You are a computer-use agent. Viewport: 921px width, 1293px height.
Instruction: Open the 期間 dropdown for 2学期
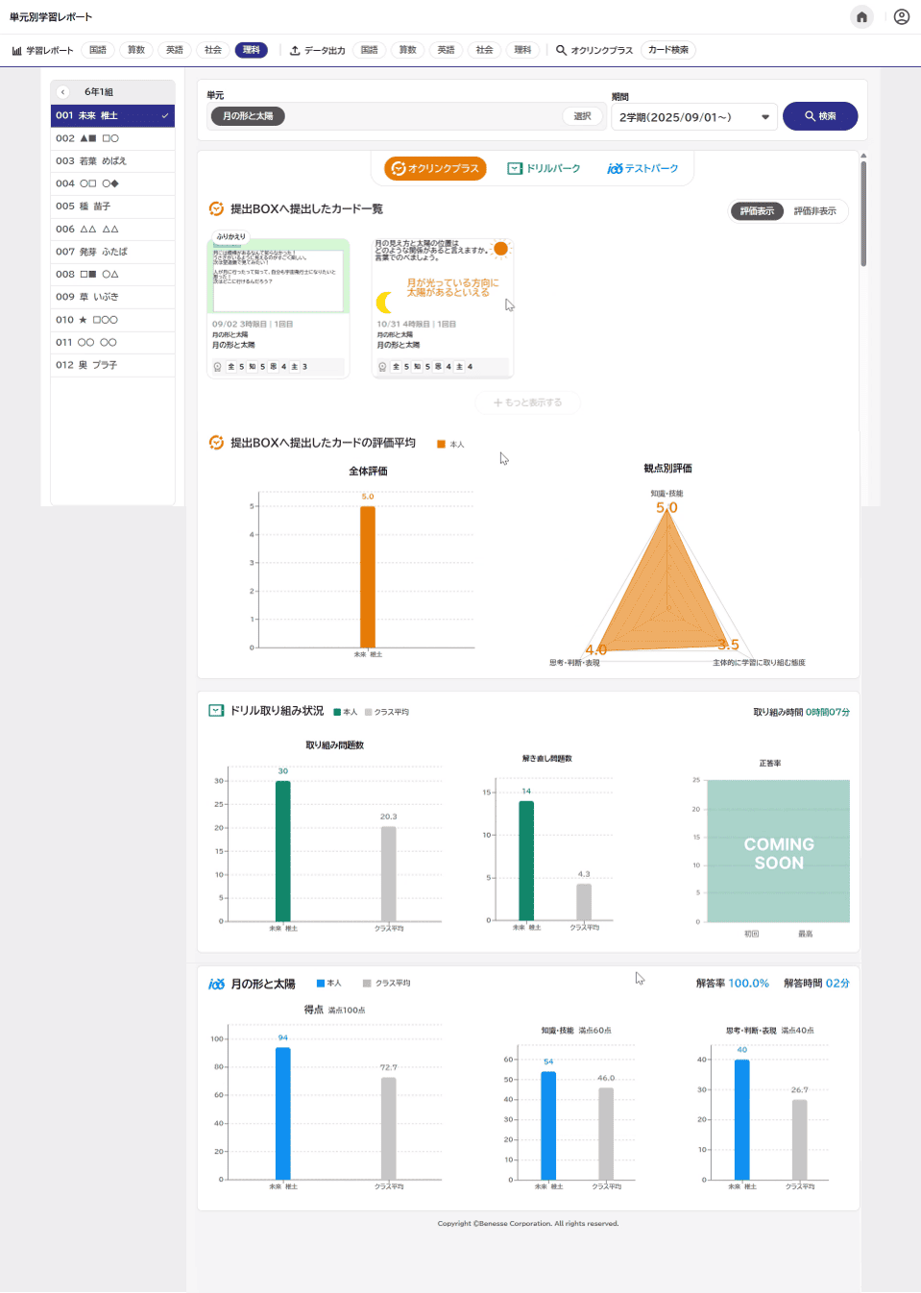click(693, 117)
